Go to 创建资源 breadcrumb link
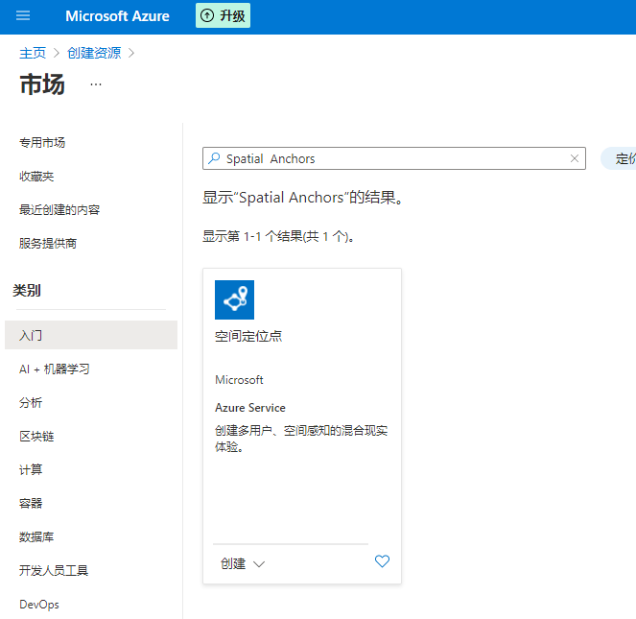636x619 pixels. coord(94,53)
